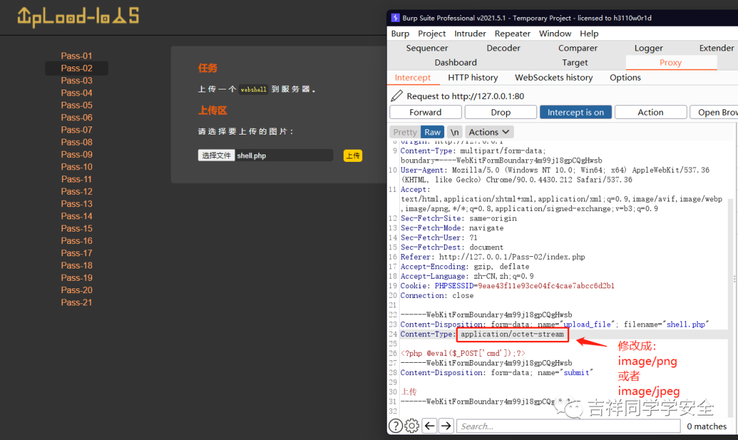Open the Pass-20 link
Screen dimensions: 738x440
[77, 290]
